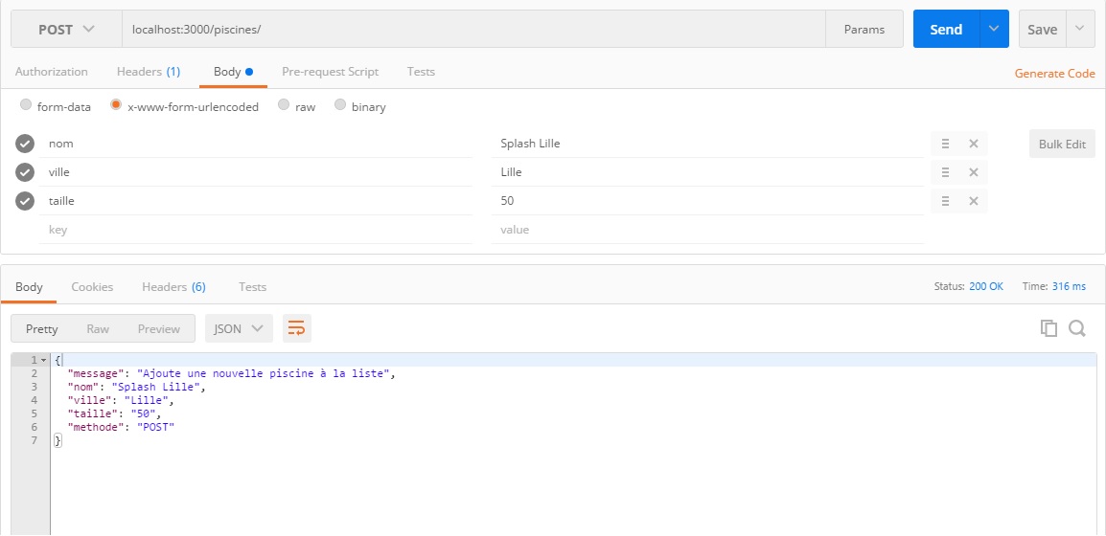Viewport: 1106px width, 536px height.
Task: Switch to request Headers (1) tab
Action: (149, 72)
